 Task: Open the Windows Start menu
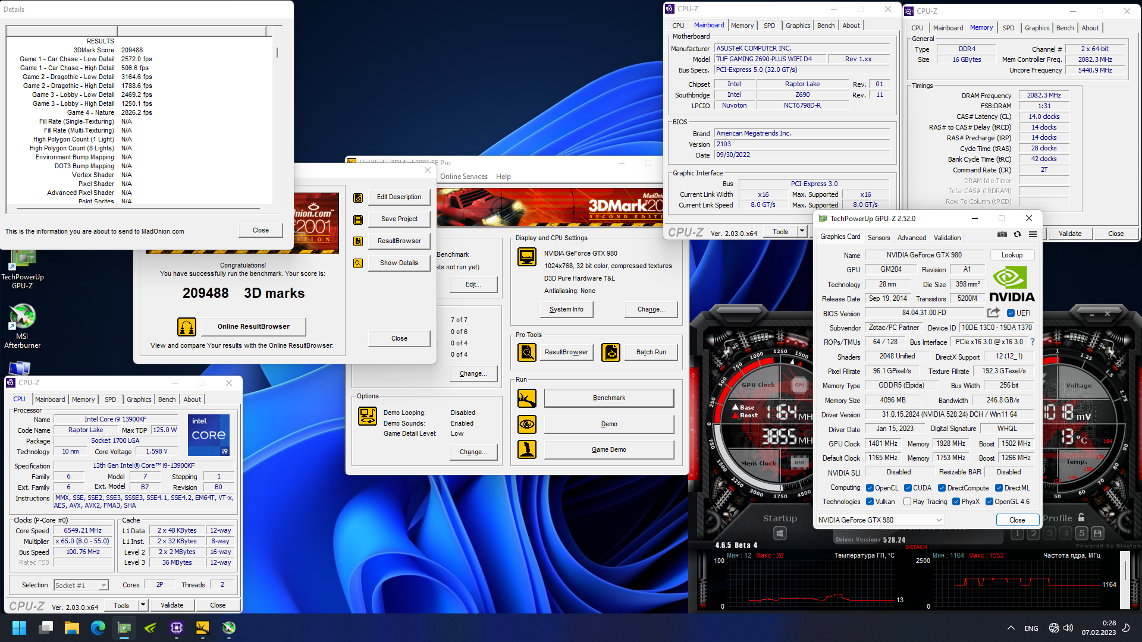tap(19, 628)
